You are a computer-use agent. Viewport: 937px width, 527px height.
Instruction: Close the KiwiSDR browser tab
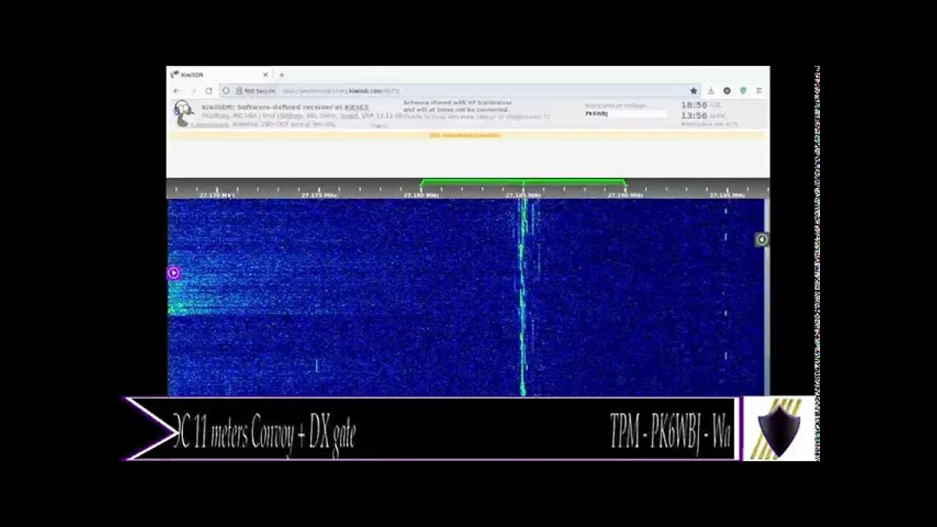tap(266, 75)
